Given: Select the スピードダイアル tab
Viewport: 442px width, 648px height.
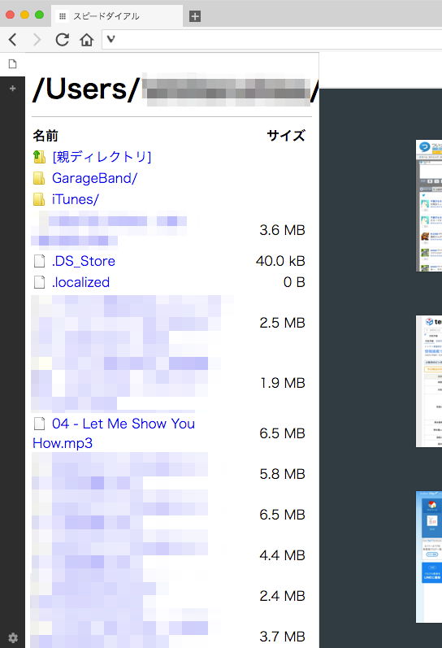Looking at the screenshot, I should [117, 16].
